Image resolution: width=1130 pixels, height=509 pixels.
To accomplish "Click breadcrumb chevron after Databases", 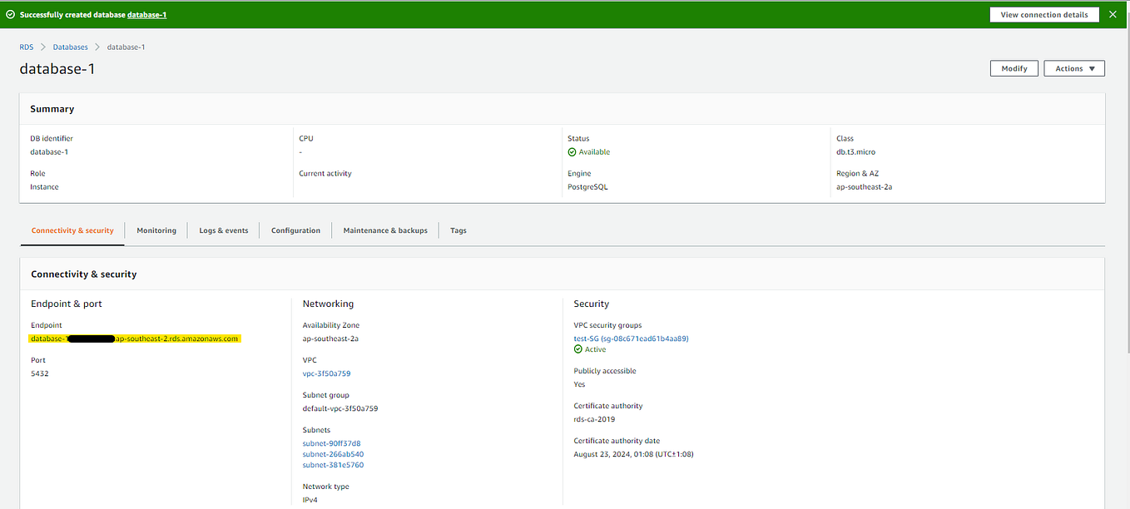I will 97,47.
